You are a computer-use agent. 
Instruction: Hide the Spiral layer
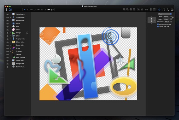tap(7, 23)
